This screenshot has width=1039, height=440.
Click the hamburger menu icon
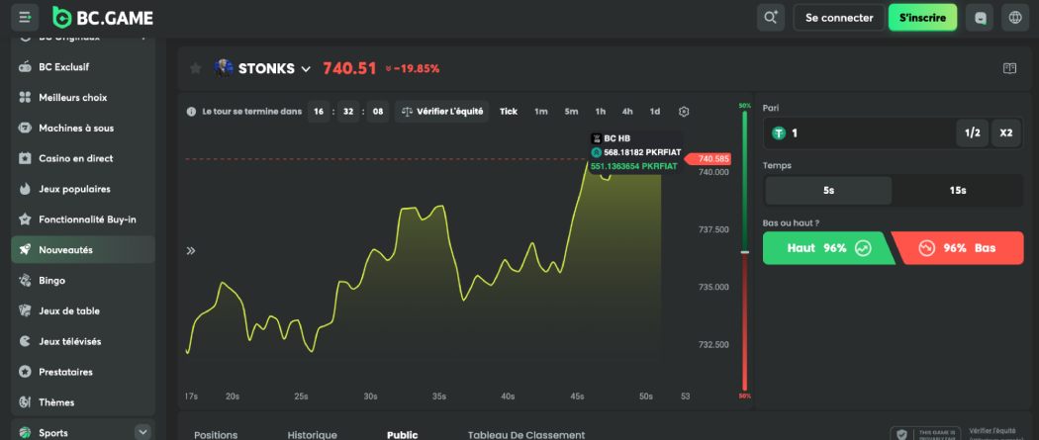point(25,18)
